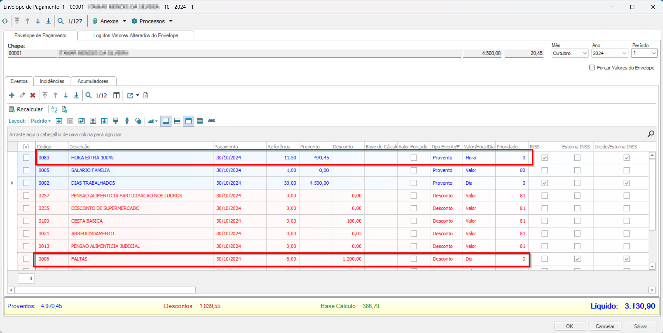Open Log dos Valores Alterados do Envelope tab
Image resolution: width=663 pixels, height=333 pixels.
(x=135, y=35)
